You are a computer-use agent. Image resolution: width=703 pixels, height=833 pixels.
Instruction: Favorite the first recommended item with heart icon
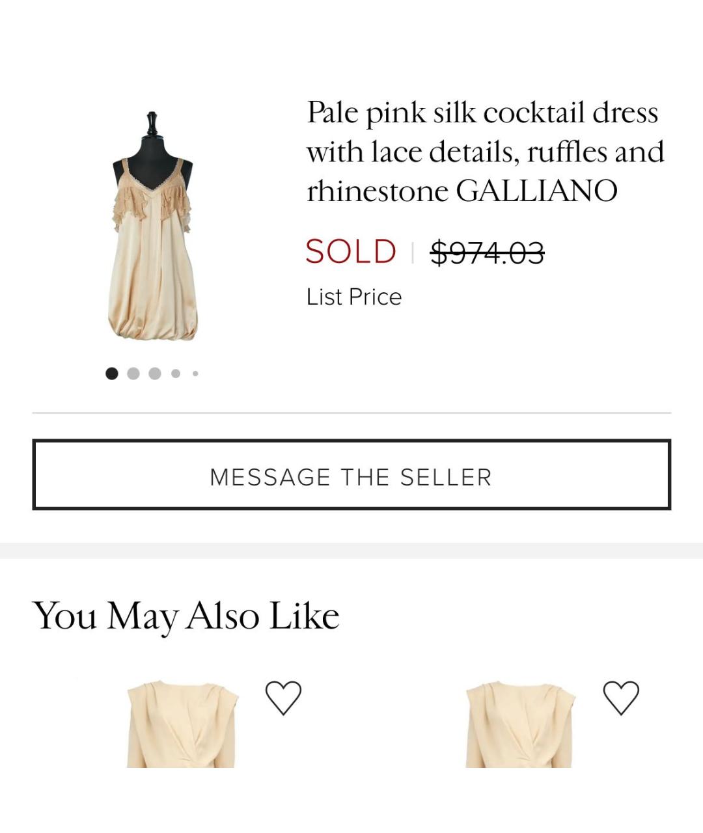coord(283,698)
